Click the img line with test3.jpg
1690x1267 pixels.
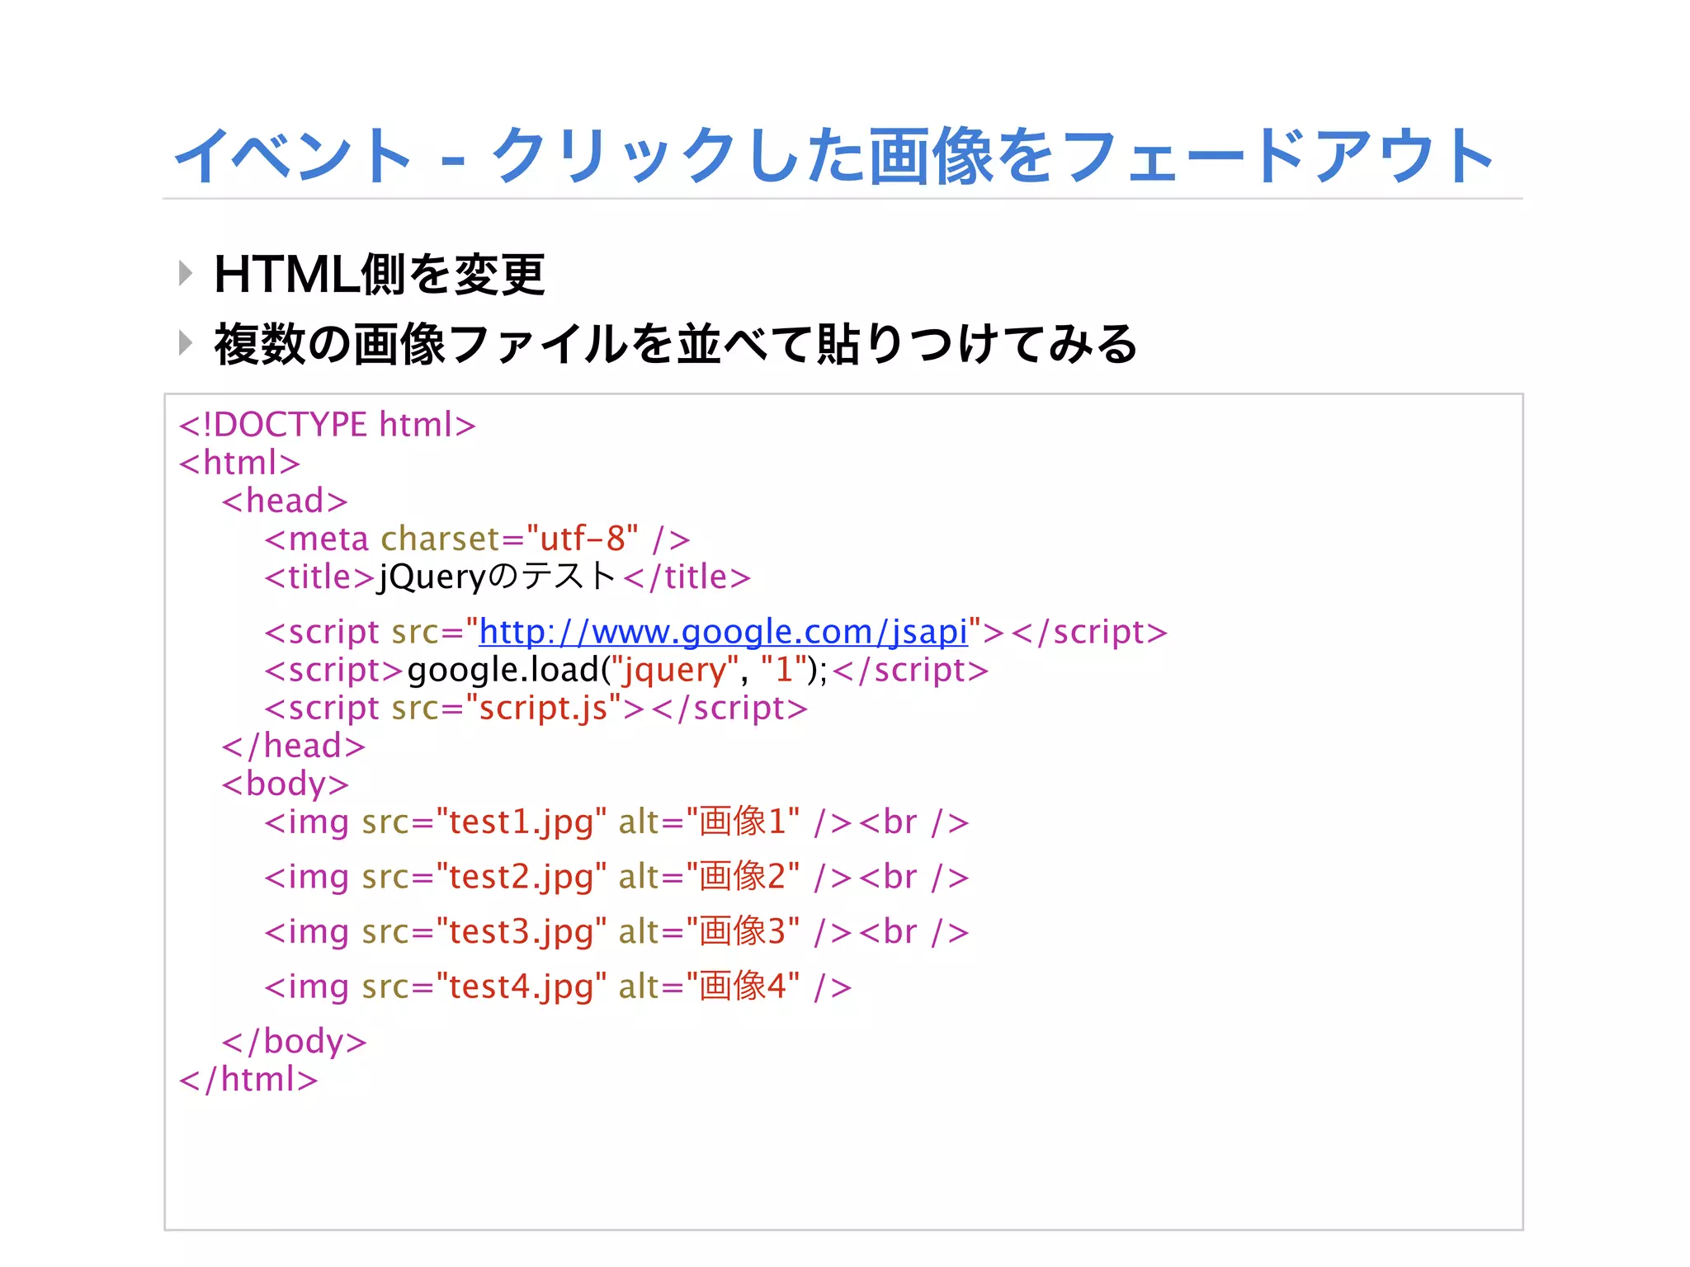[616, 932]
